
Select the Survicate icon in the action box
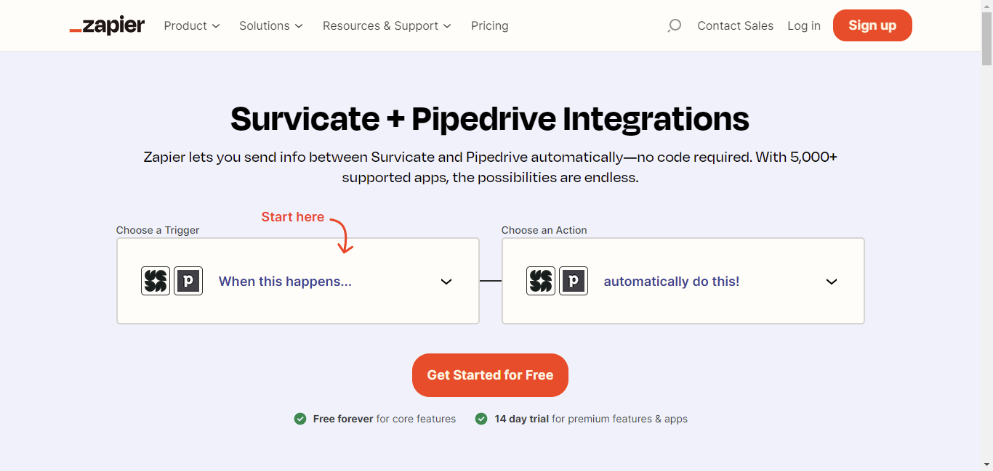pos(540,281)
